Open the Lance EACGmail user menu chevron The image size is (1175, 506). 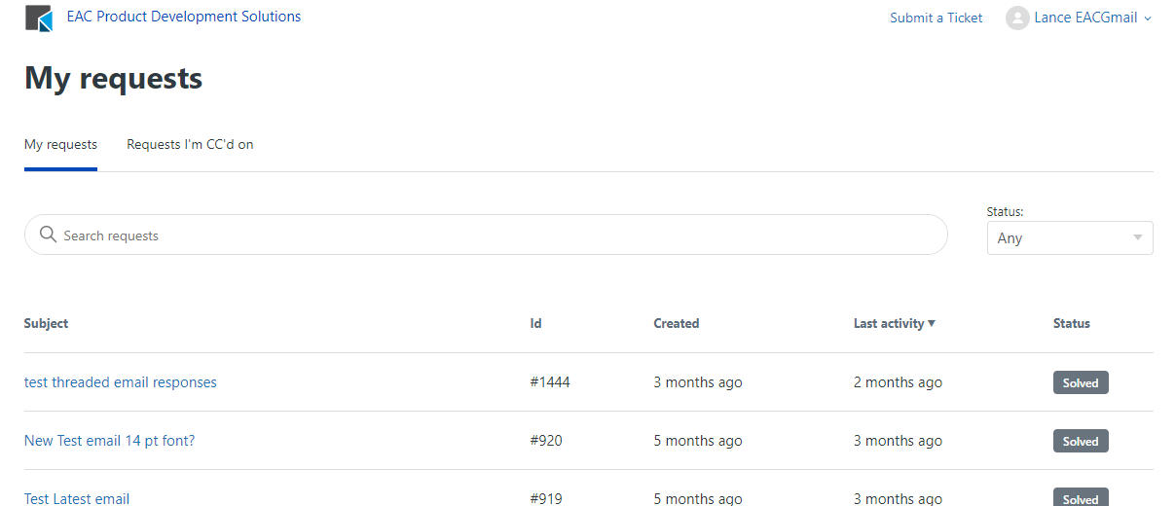tap(1148, 18)
